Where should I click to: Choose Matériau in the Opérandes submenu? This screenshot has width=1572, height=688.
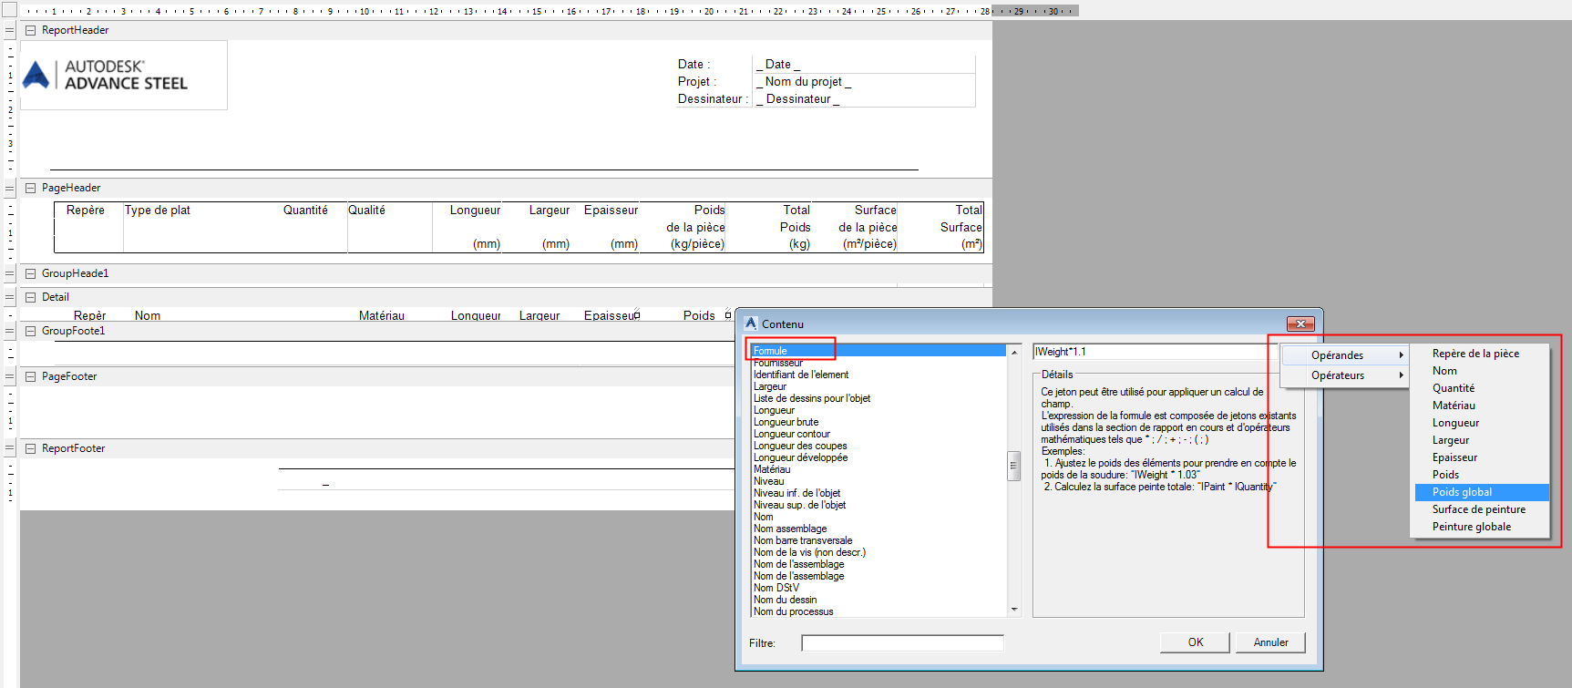pyautogui.click(x=1482, y=406)
